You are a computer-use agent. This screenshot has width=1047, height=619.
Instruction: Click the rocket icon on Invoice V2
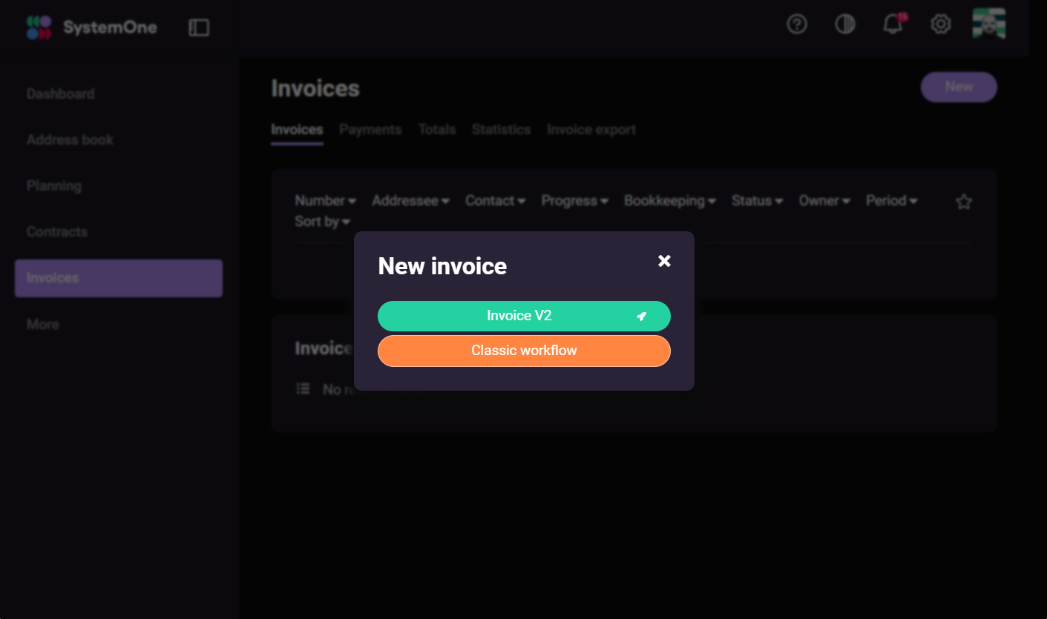[x=641, y=316]
